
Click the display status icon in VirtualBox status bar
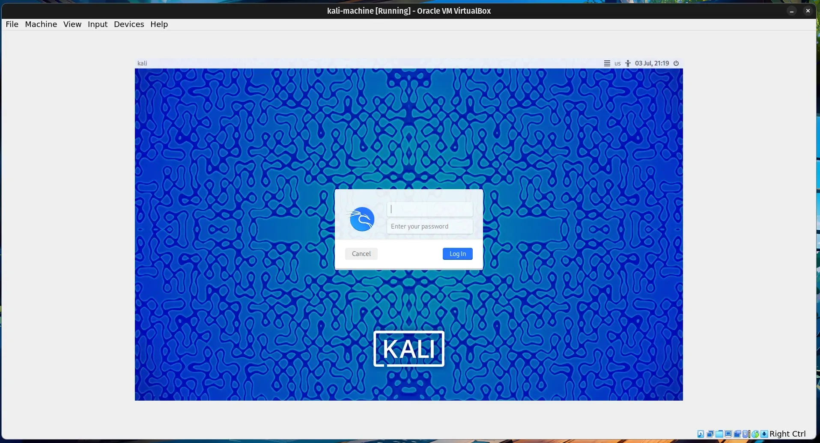point(729,434)
